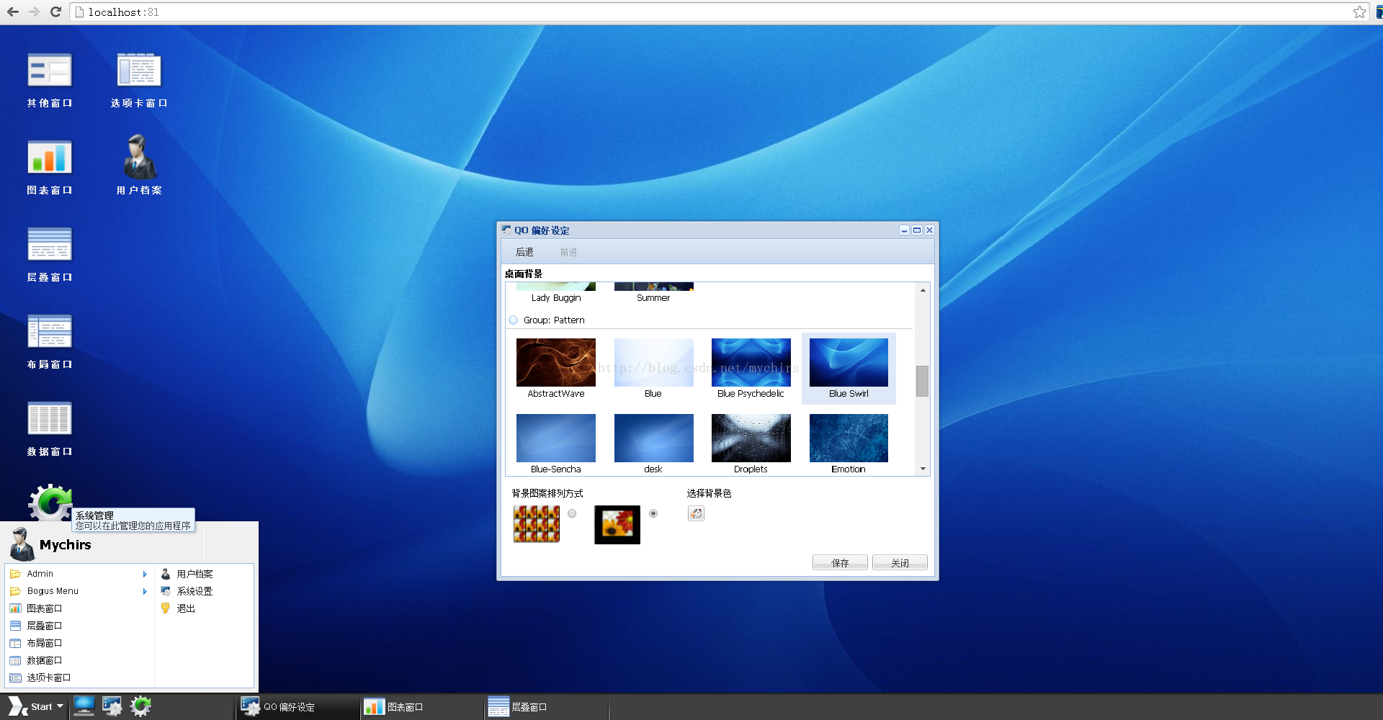Screen dimensions: 1383x720
Task: Open the 布局窗口 desktop shortcut
Action: click(50, 341)
